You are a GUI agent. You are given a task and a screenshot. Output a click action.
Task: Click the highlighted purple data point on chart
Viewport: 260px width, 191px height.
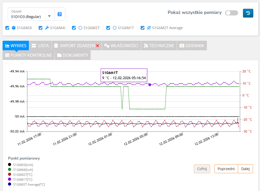click(149, 85)
